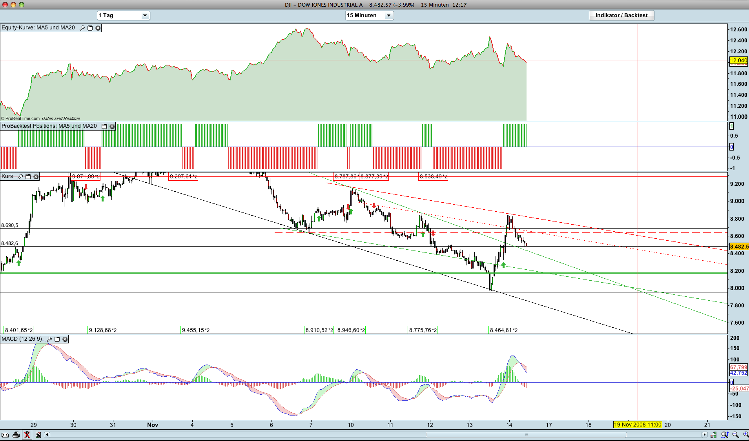
Task: Close the Equity-Kurve panel
Action: pyautogui.click(x=98, y=28)
